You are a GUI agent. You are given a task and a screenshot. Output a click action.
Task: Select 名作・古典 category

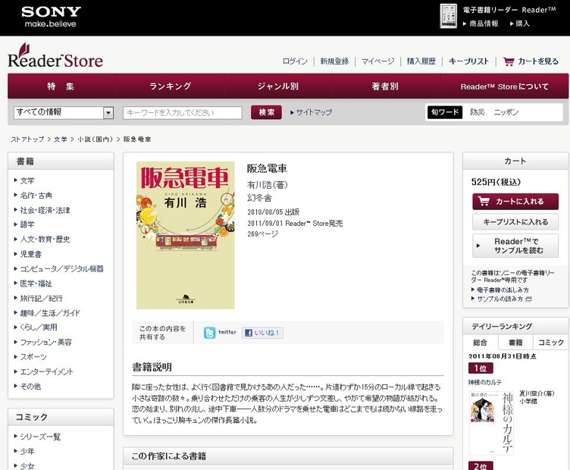(x=36, y=196)
